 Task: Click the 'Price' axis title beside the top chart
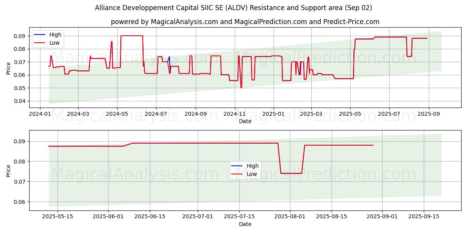(9, 68)
